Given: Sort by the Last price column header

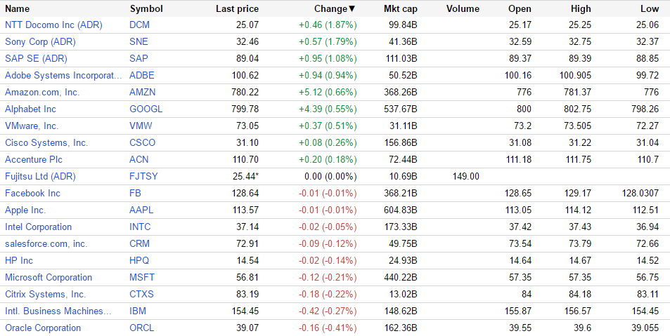Looking at the screenshot, I should [237, 9].
